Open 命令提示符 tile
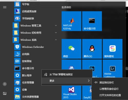 [x=92, y=21]
